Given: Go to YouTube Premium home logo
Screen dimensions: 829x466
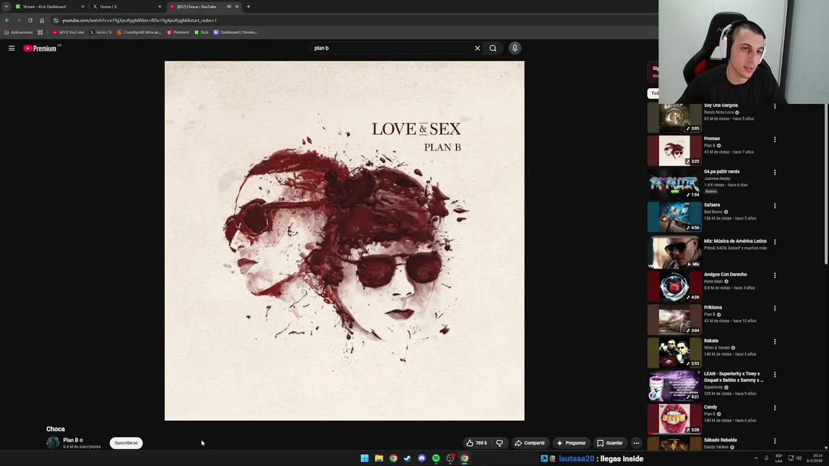Looking at the screenshot, I should pos(40,48).
